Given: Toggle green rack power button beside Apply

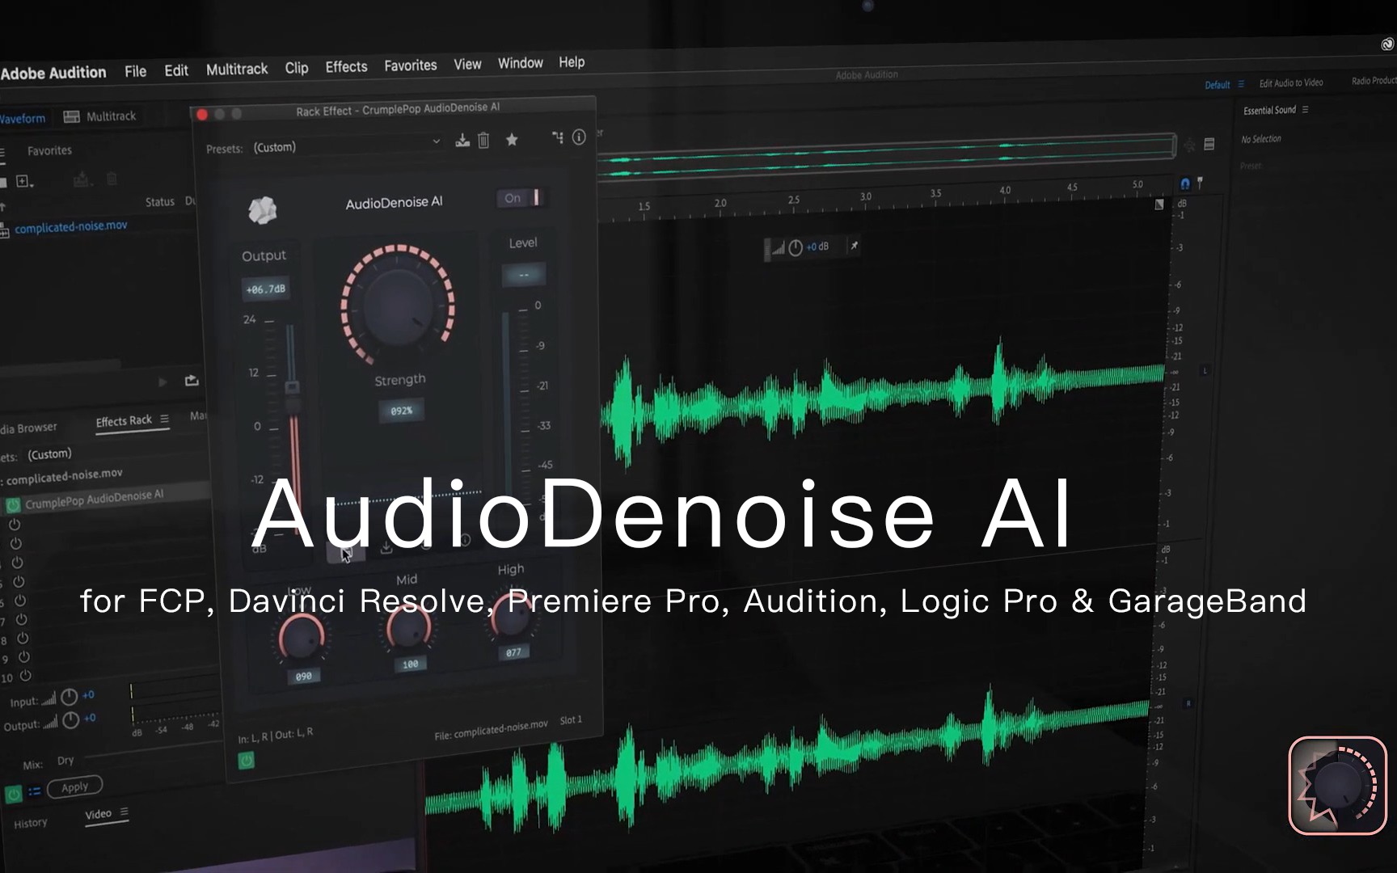Looking at the screenshot, I should [13, 794].
